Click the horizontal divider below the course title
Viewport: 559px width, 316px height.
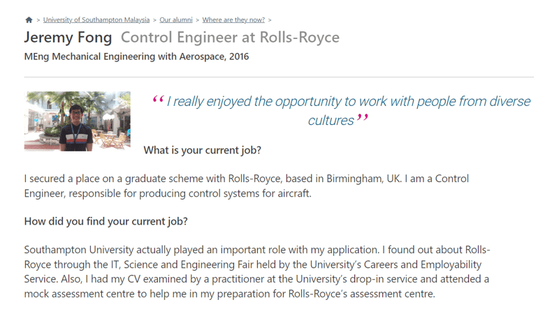coord(279,77)
